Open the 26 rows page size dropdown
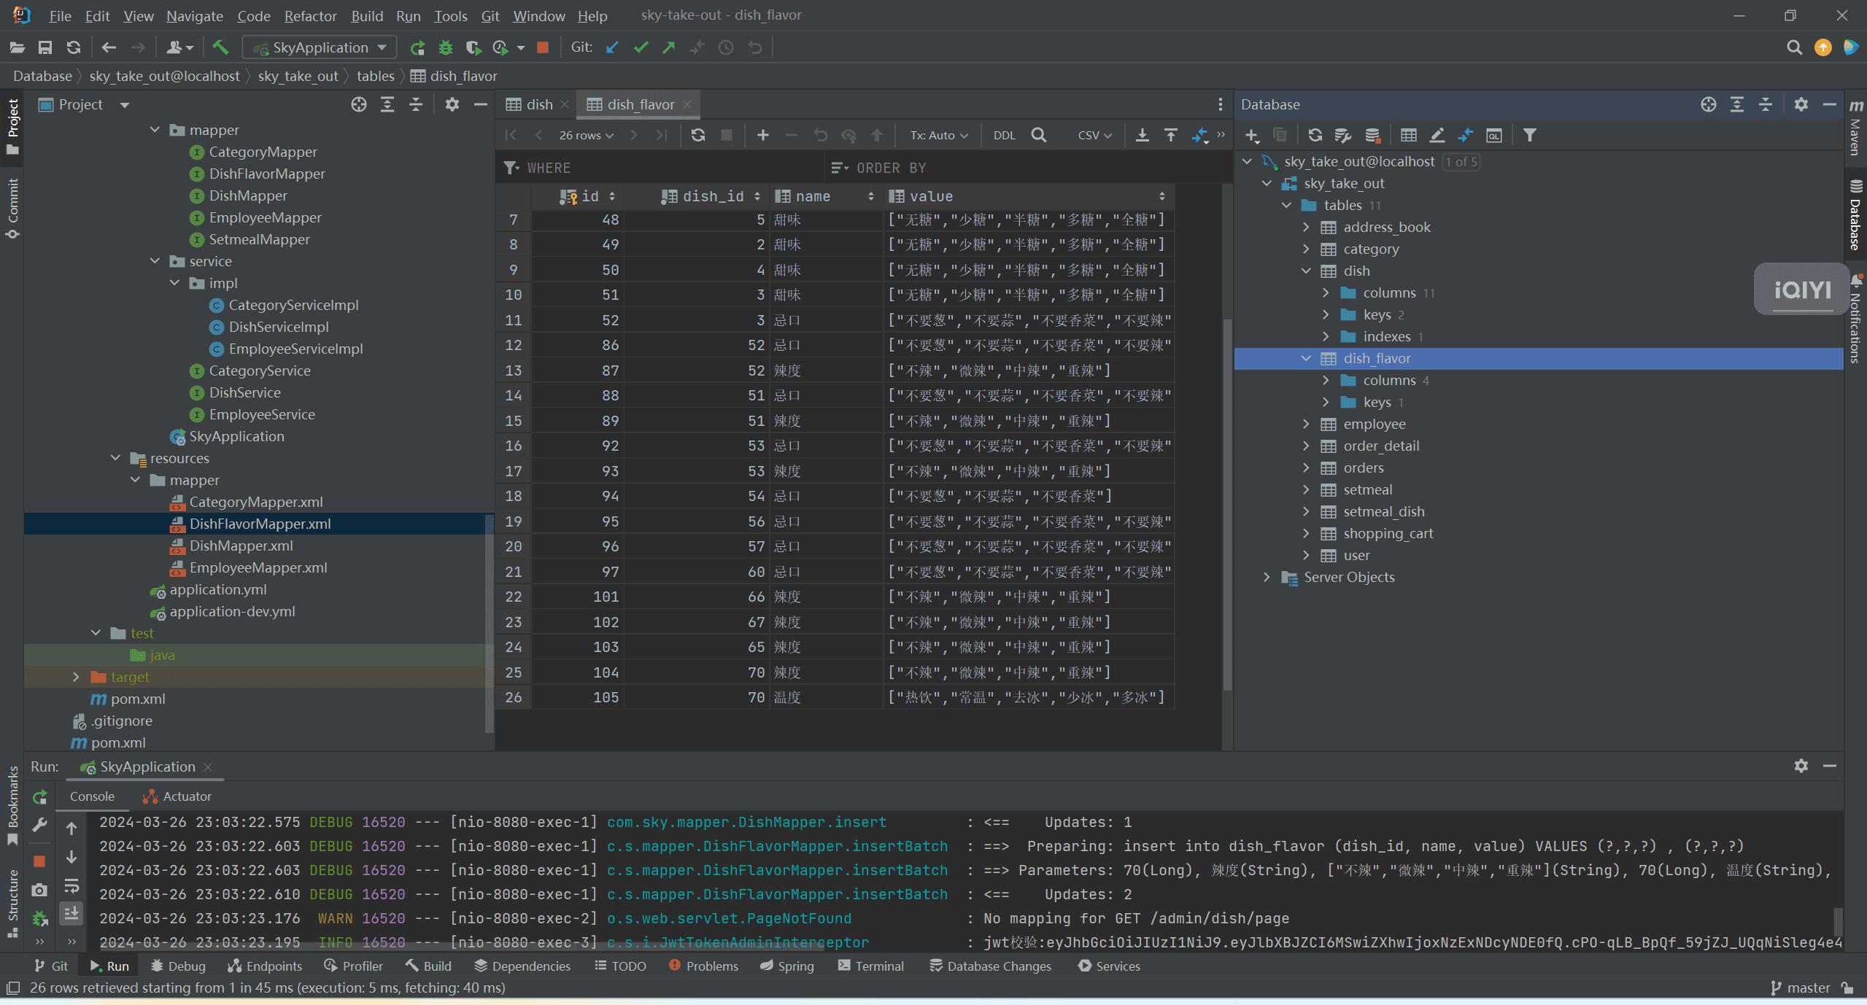 (x=587, y=135)
